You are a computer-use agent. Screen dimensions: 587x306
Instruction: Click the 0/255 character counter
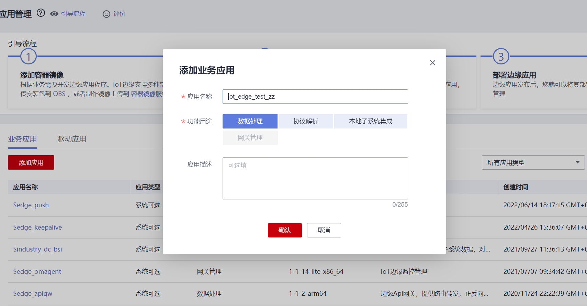(x=400, y=205)
